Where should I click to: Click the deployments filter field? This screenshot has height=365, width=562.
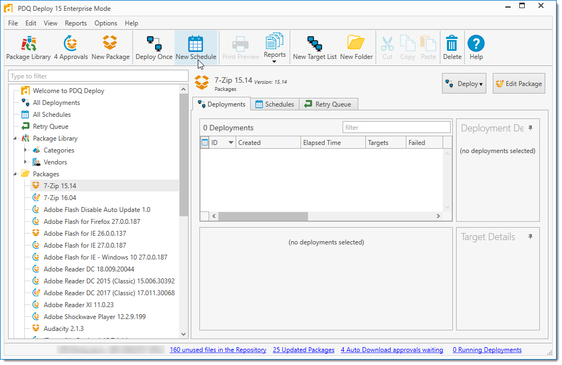point(397,127)
